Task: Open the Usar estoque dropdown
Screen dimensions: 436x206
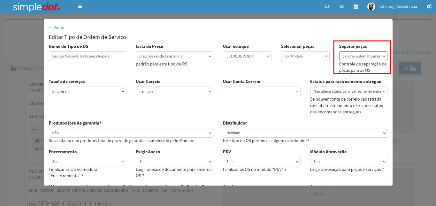Action: [x=247, y=56]
